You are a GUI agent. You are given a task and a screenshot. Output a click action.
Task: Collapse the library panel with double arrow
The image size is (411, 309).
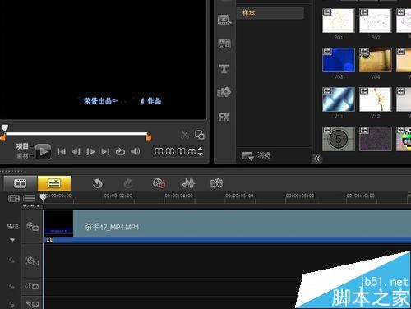coord(317,159)
